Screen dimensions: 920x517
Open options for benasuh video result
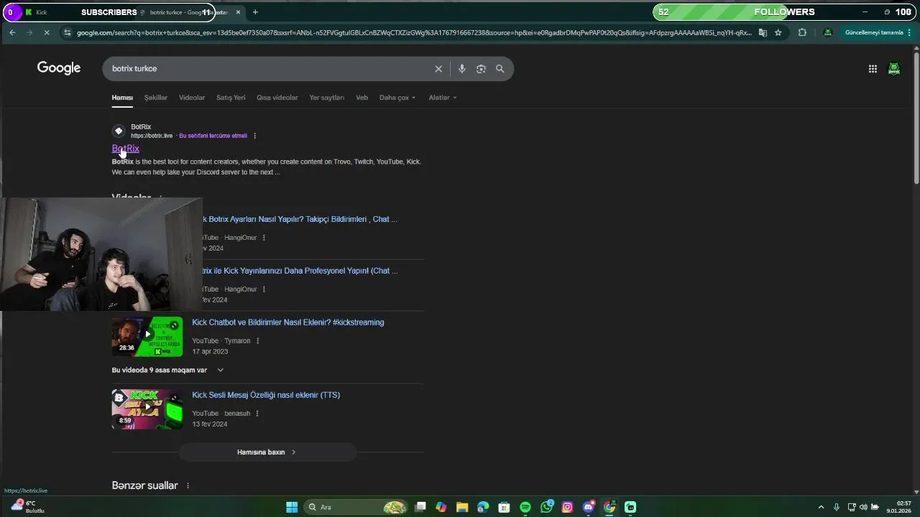[257, 414]
